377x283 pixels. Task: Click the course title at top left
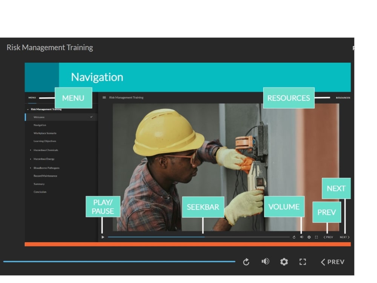(x=50, y=48)
